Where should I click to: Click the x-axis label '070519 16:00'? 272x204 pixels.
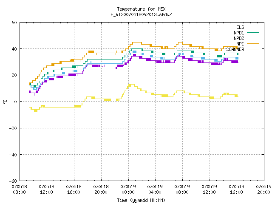pos(236,190)
